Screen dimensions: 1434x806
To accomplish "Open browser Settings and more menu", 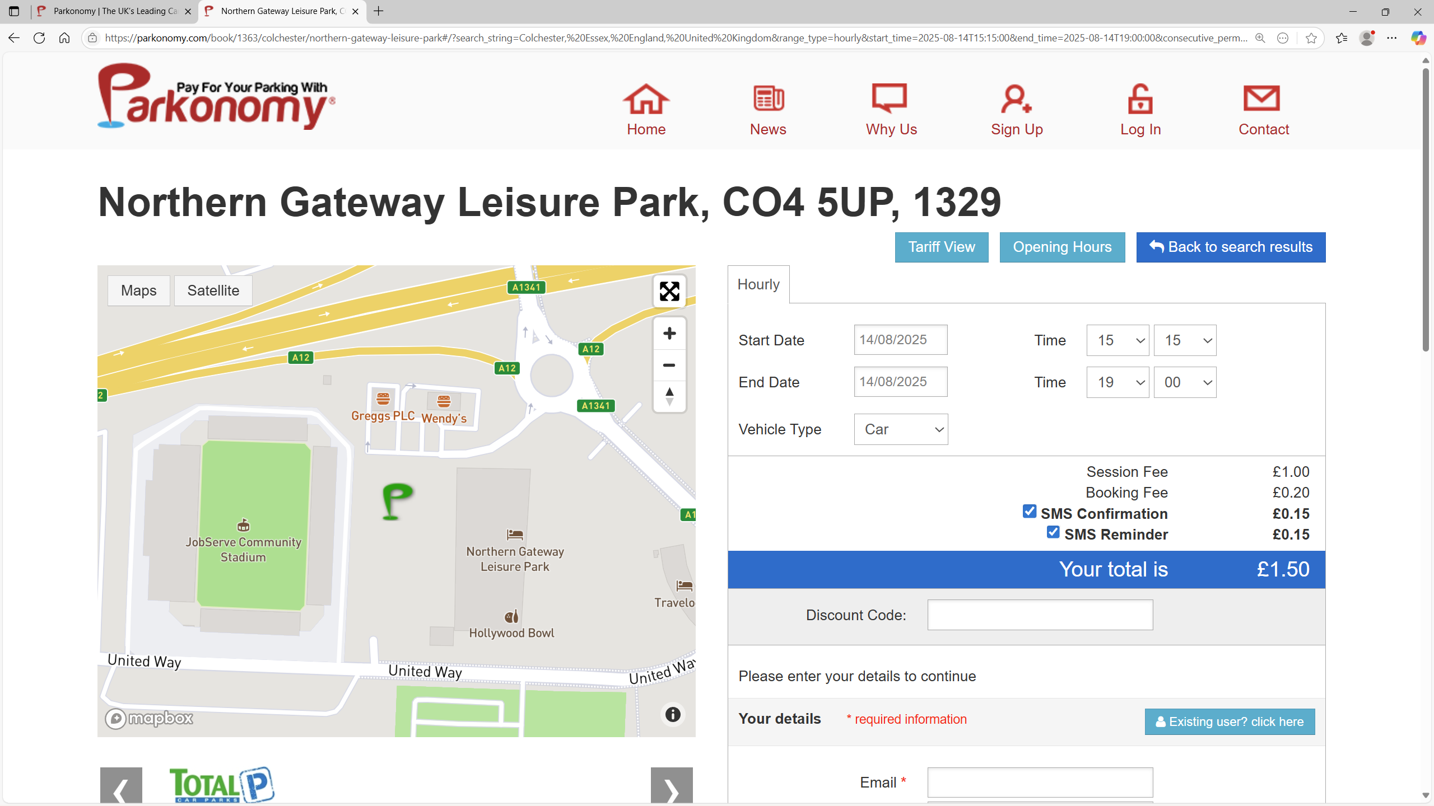I will [1392, 38].
